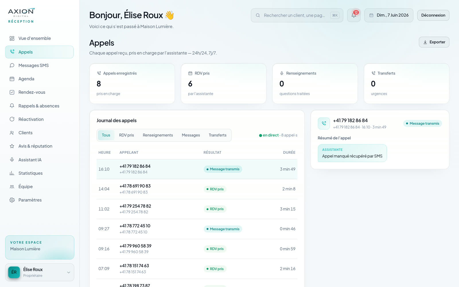
Task: Select the 09:16 call from +41 79 960 58 39
Action: (x=197, y=249)
